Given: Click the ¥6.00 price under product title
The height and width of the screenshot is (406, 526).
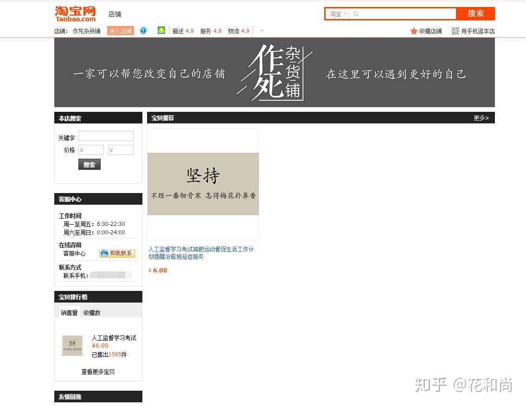Looking at the screenshot, I should pyautogui.click(x=158, y=270).
